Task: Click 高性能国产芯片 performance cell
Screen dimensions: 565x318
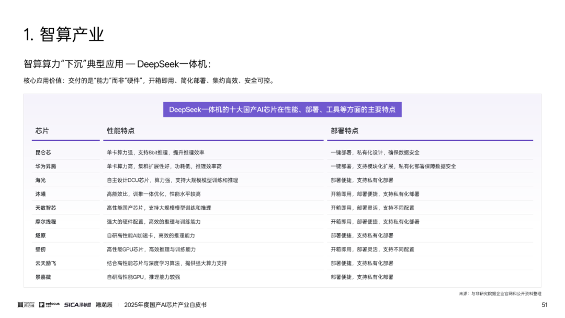Action: pyautogui.click(x=159, y=208)
